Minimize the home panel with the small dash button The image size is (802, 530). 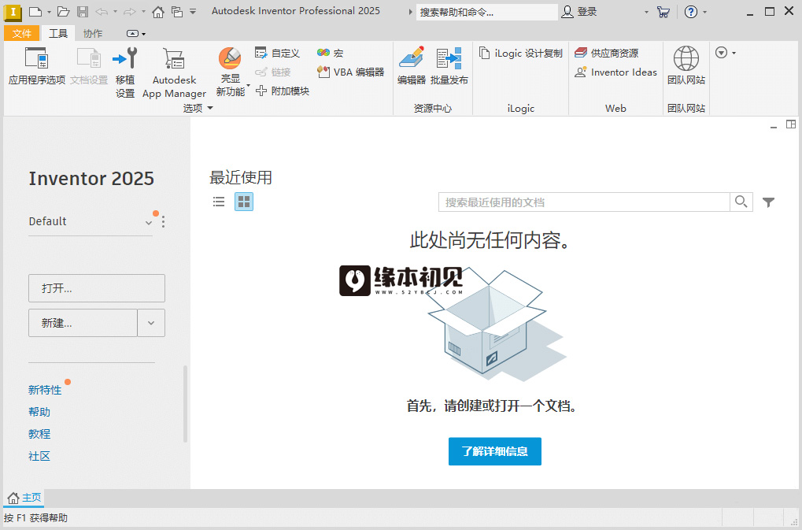coord(774,126)
